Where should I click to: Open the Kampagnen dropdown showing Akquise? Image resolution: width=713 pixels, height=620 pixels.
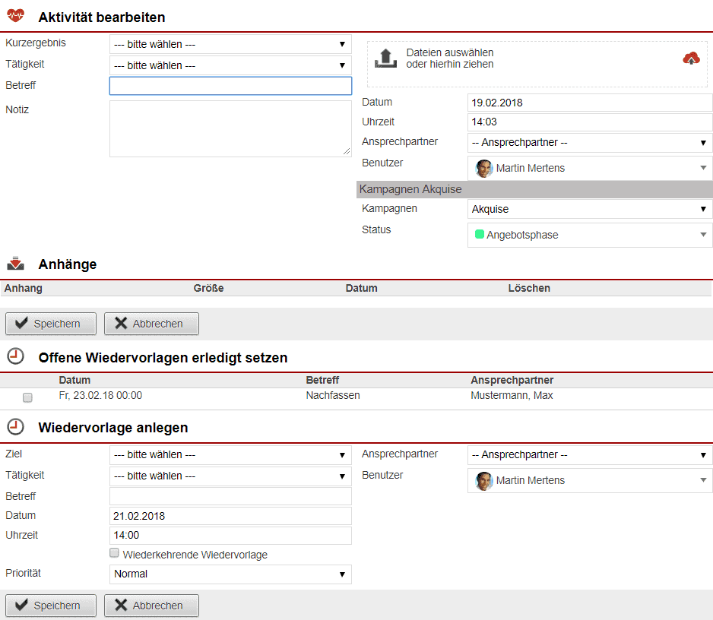(x=589, y=209)
